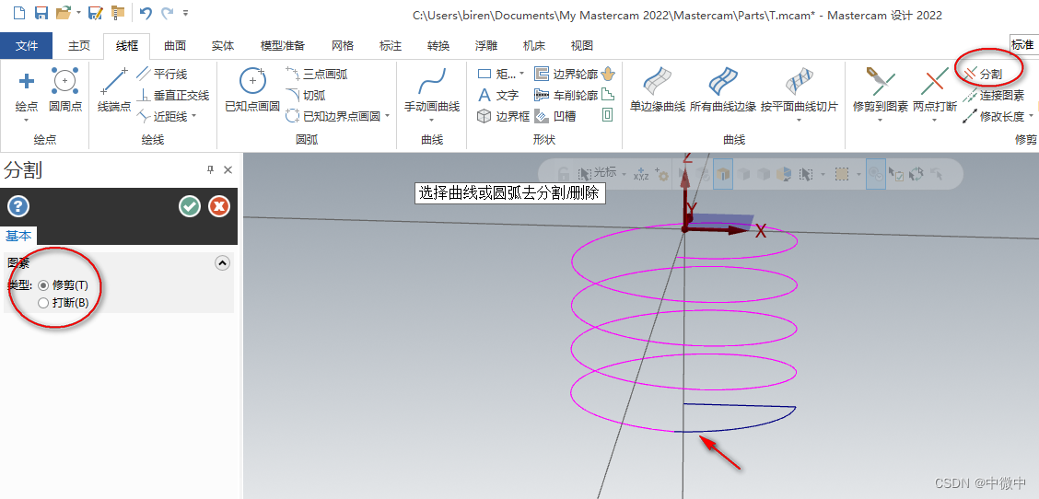Close the 分割 panel
This screenshot has width=1039, height=499.
(228, 170)
